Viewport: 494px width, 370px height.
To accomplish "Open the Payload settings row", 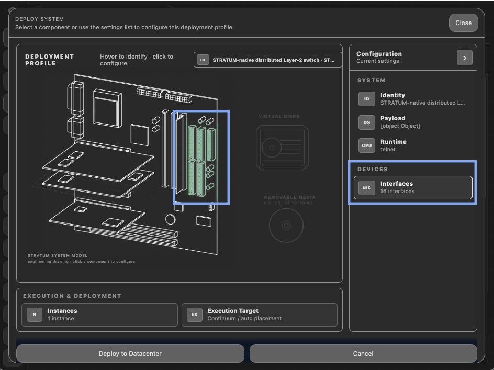I will click(x=413, y=122).
